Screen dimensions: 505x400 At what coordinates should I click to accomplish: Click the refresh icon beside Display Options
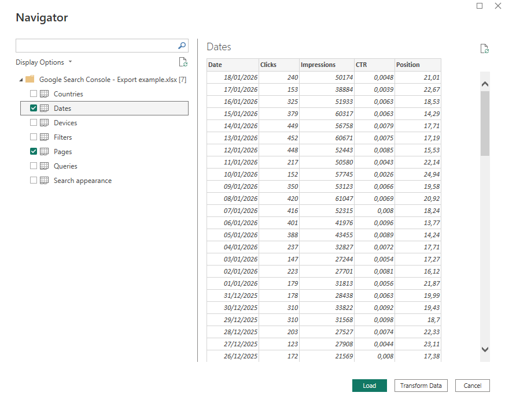[183, 62]
